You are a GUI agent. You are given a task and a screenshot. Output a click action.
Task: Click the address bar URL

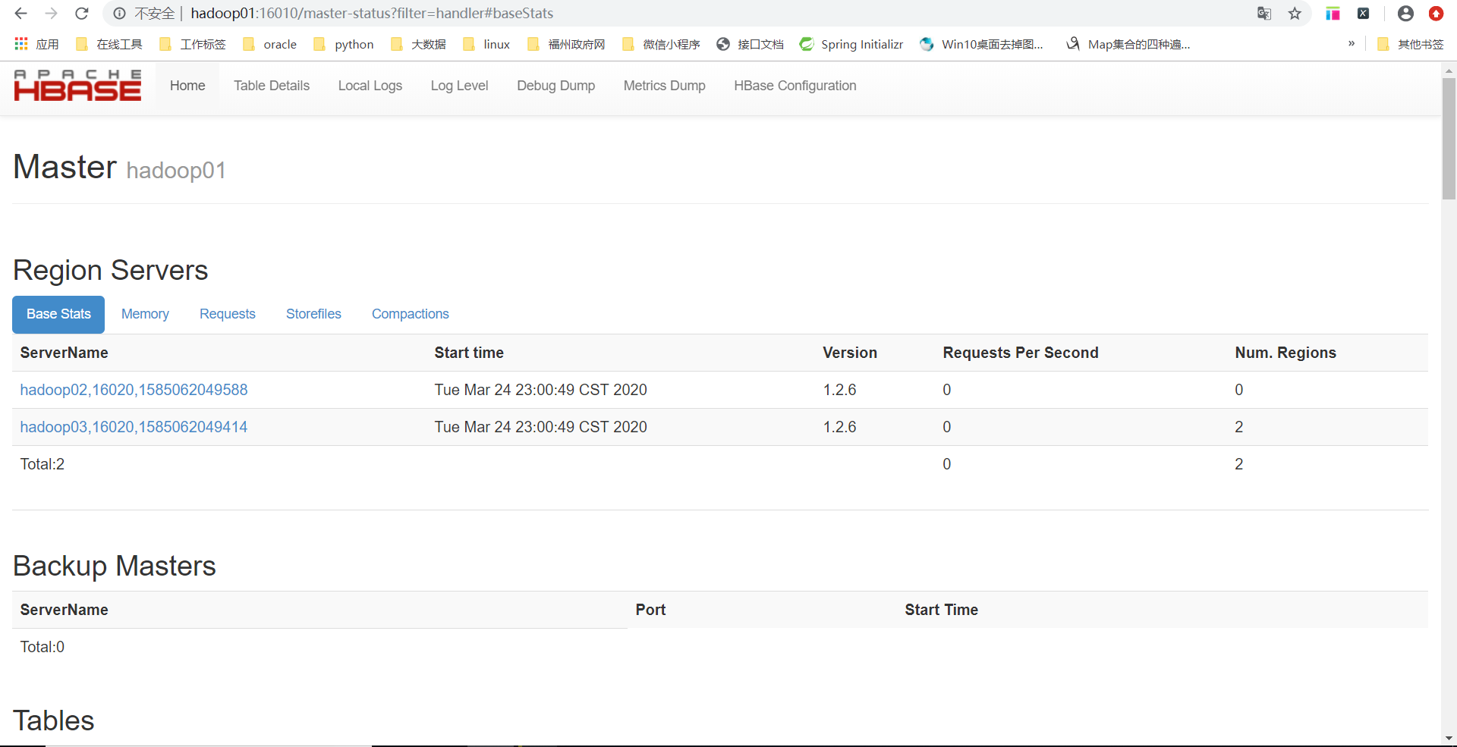click(372, 14)
